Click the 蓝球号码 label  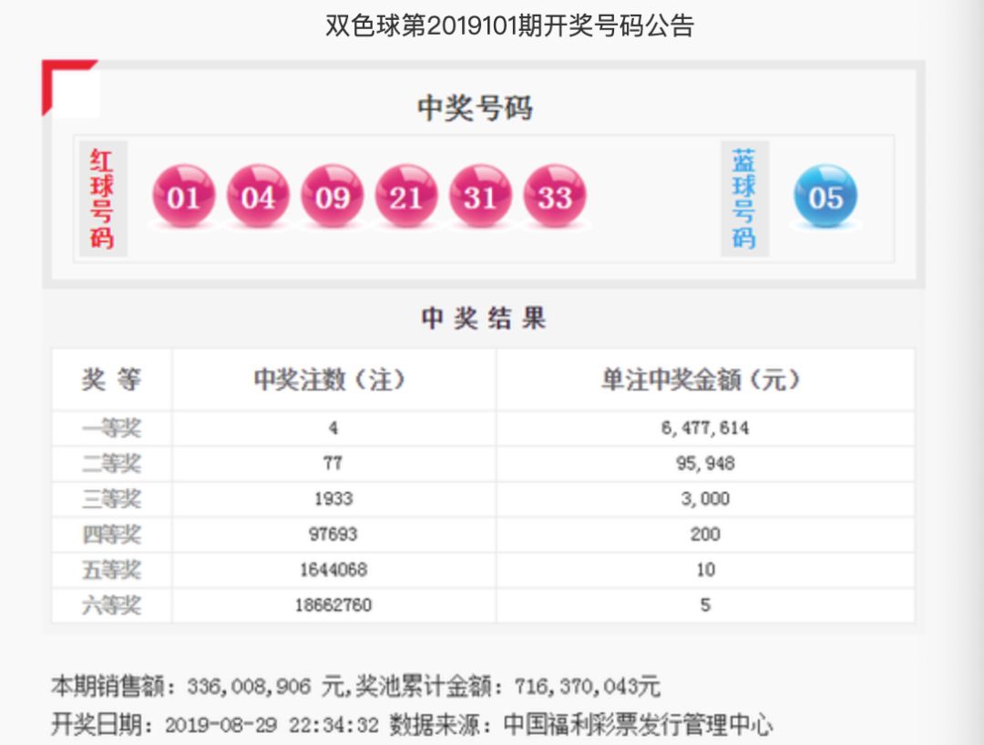tap(745, 197)
